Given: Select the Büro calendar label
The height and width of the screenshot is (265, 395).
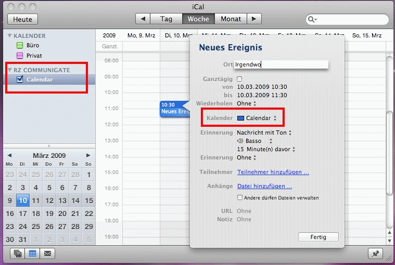Looking at the screenshot, I should [x=33, y=45].
